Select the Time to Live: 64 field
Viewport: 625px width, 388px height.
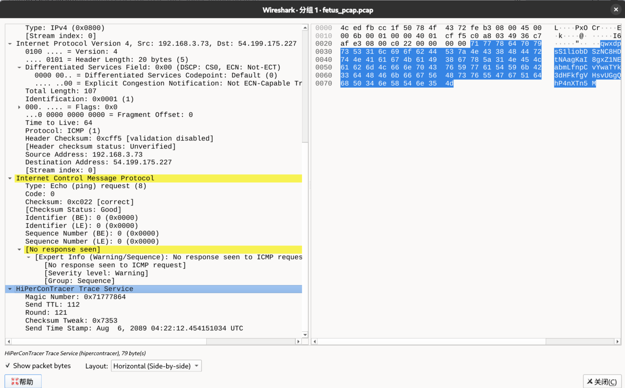59,123
